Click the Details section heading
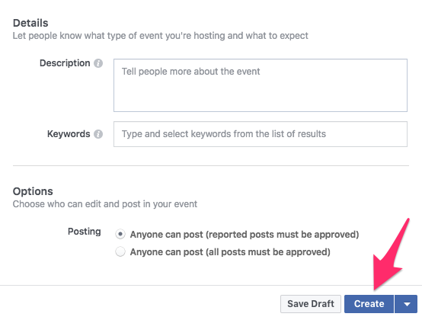 click(x=30, y=23)
